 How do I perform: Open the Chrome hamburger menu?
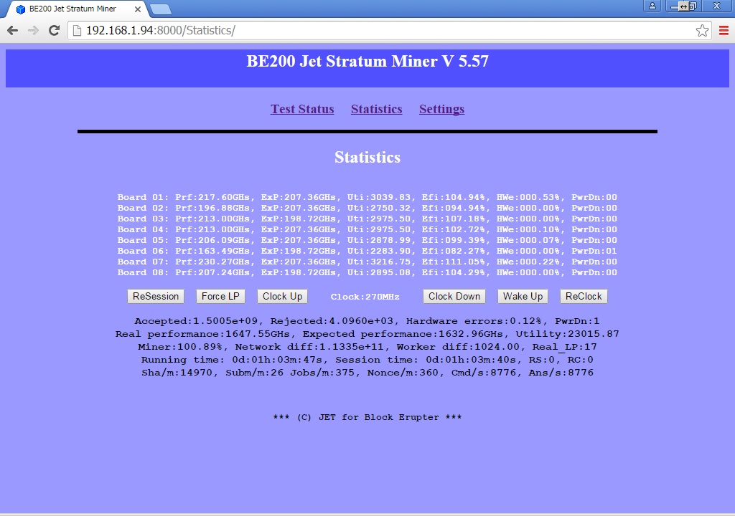724,30
